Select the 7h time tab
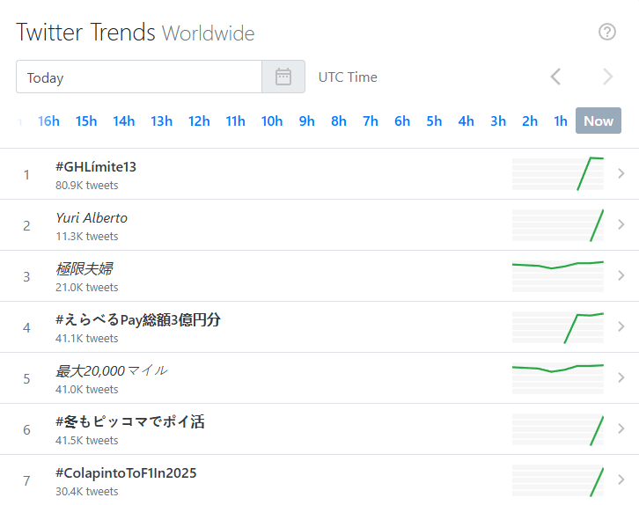The image size is (639, 505). (x=371, y=121)
